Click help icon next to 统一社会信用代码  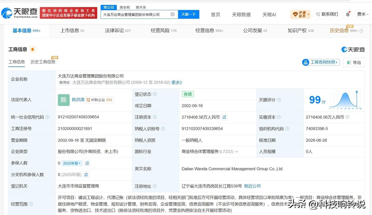[x=47, y=117]
